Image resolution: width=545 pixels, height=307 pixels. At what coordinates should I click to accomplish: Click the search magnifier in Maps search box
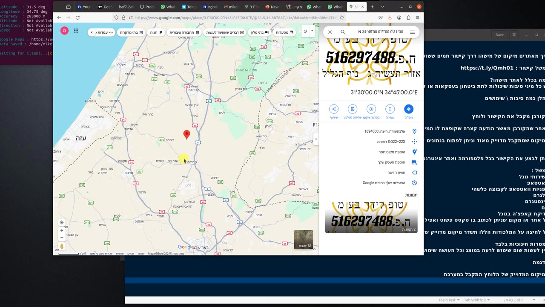(343, 32)
